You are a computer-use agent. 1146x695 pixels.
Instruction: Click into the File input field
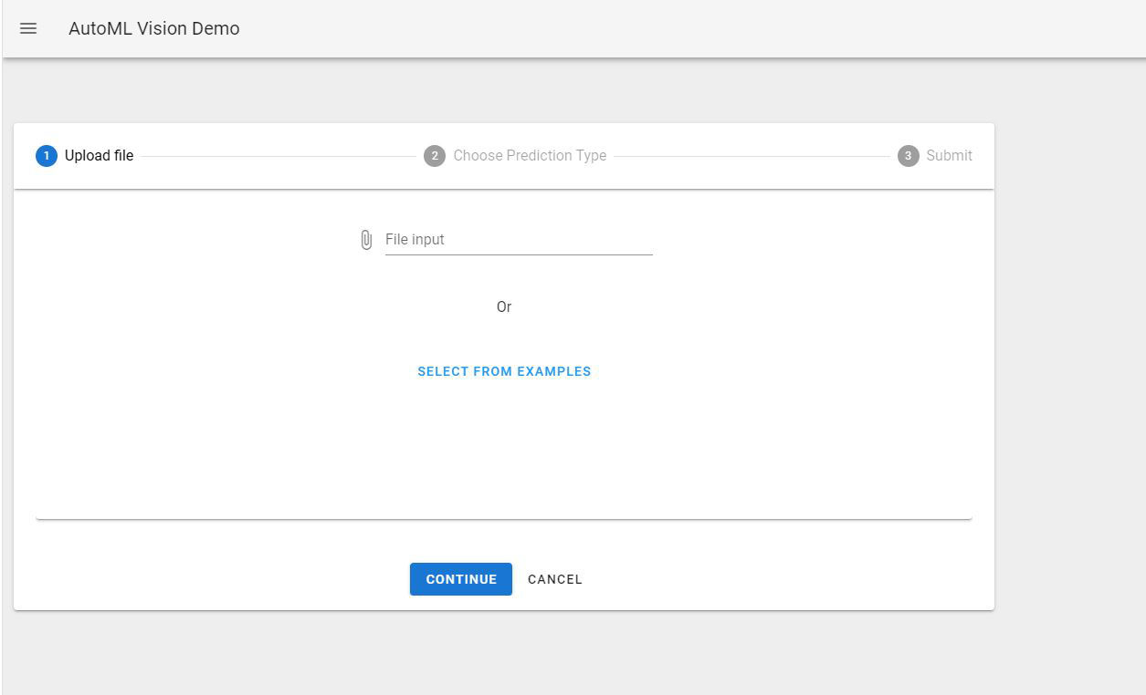tap(519, 240)
